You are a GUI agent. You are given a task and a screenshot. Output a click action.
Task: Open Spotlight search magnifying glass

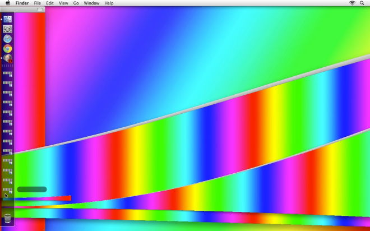[x=363, y=3]
